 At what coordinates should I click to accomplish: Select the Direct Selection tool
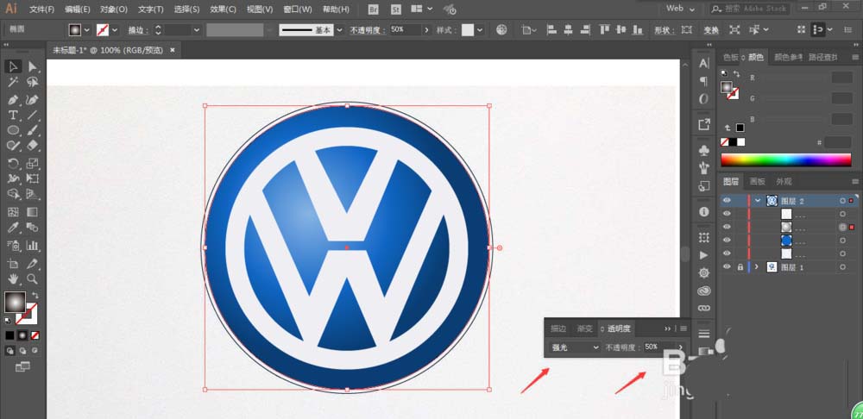coord(33,66)
